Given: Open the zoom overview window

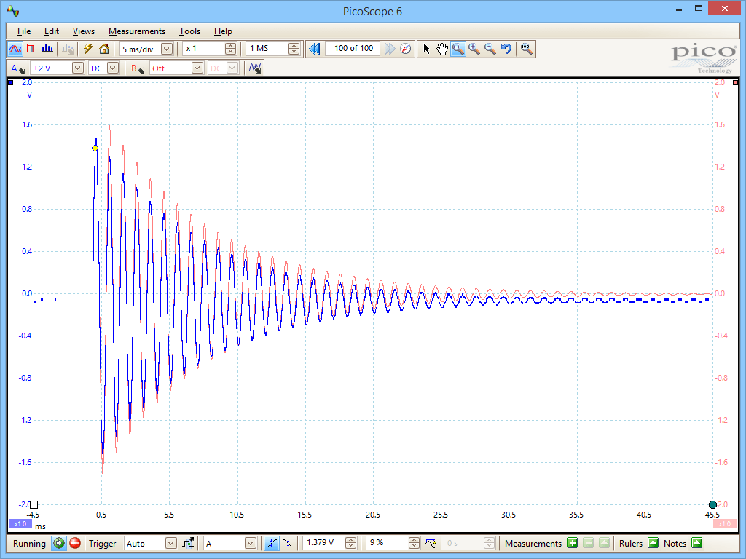Looking at the screenshot, I should 526,49.
